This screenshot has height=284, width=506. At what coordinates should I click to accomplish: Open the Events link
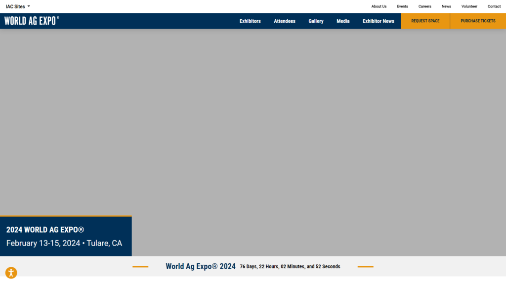click(402, 6)
